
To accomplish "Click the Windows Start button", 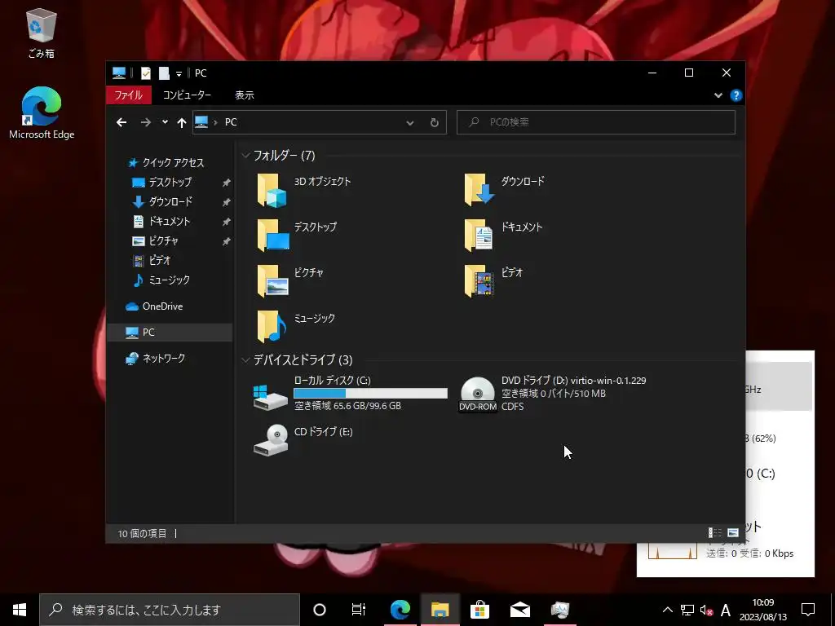I will [x=20, y=610].
